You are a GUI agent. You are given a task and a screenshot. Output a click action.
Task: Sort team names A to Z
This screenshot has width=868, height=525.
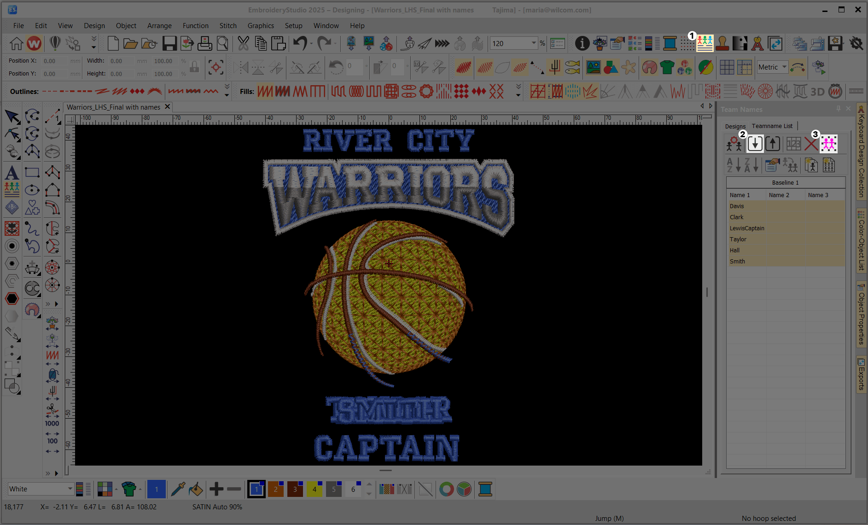733,165
